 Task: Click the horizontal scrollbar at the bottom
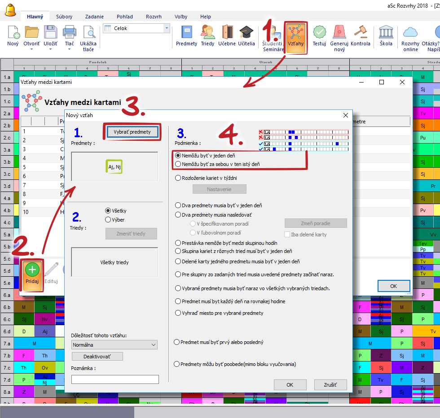click(x=67, y=412)
